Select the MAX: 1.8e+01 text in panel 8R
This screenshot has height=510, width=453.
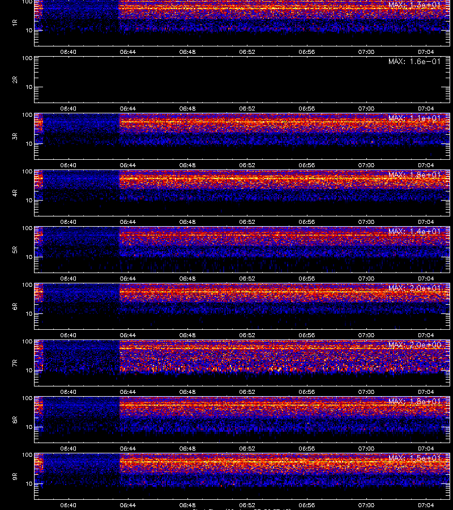click(414, 401)
